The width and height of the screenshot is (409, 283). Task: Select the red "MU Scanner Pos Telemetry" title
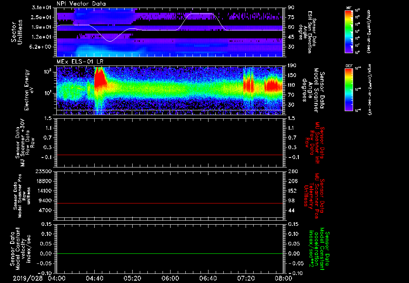[x=314, y=196]
